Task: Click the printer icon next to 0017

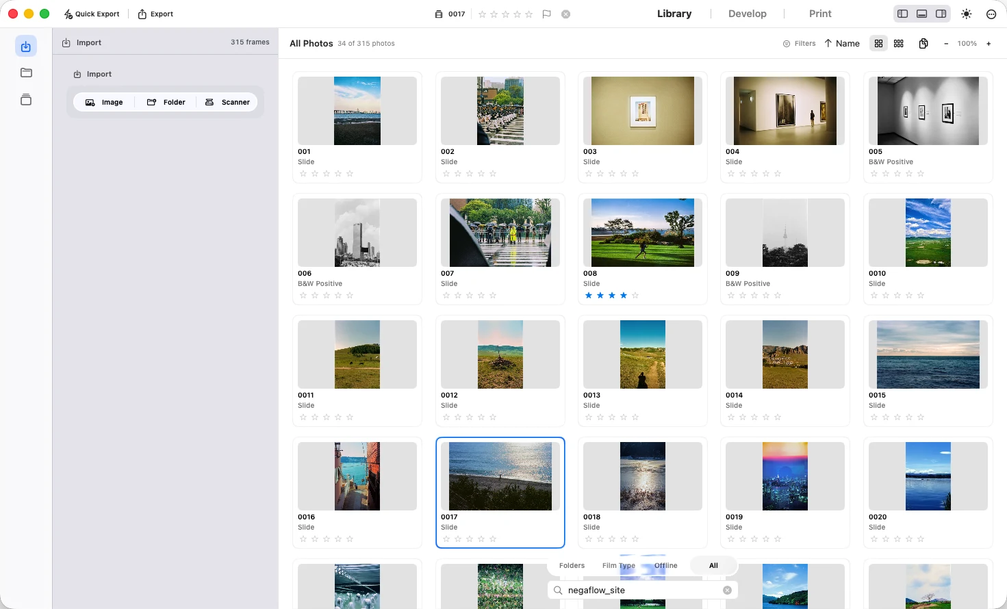Action: point(439,14)
